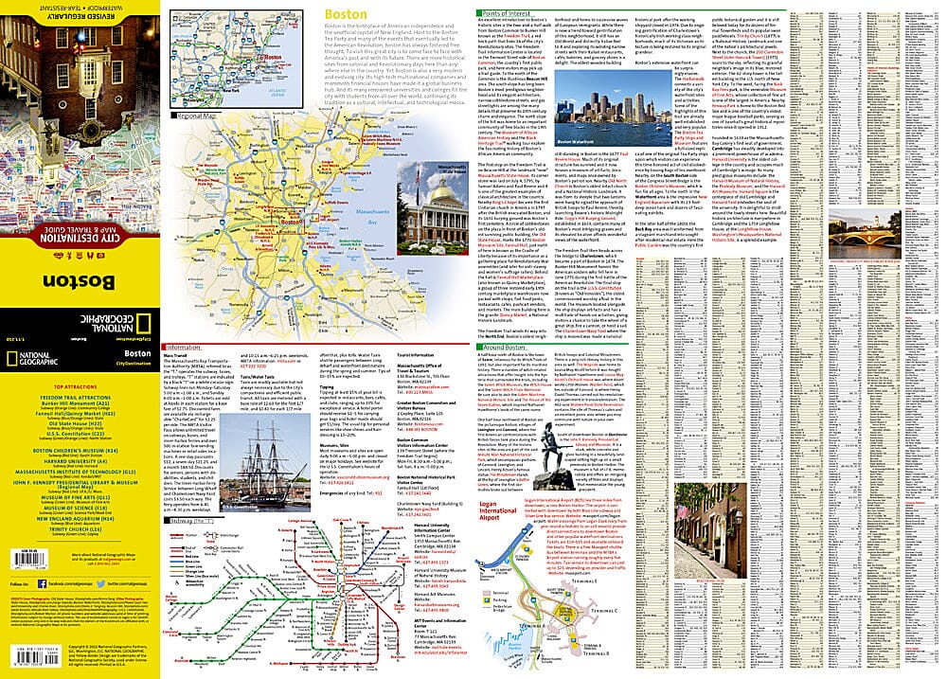947x679 pixels.
Task: Click the Facebook icon next to facebook.com/natgeomaps
Action: pyautogui.click(x=41, y=584)
